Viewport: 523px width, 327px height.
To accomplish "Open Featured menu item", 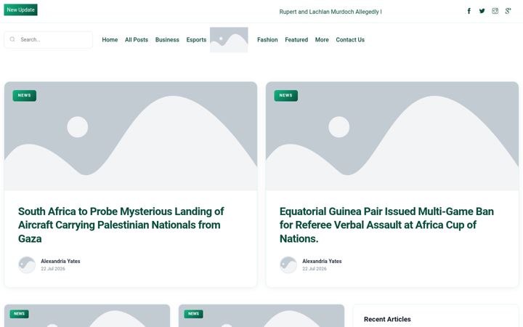I will pyautogui.click(x=296, y=40).
